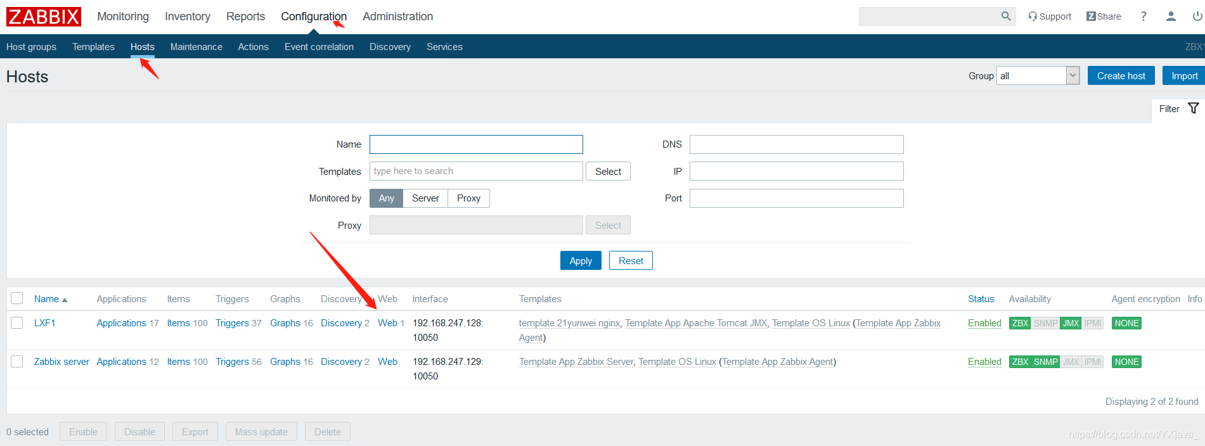The width and height of the screenshot is (1205, 446).
Task: Click the Import button
Action: coord(1184,75)
